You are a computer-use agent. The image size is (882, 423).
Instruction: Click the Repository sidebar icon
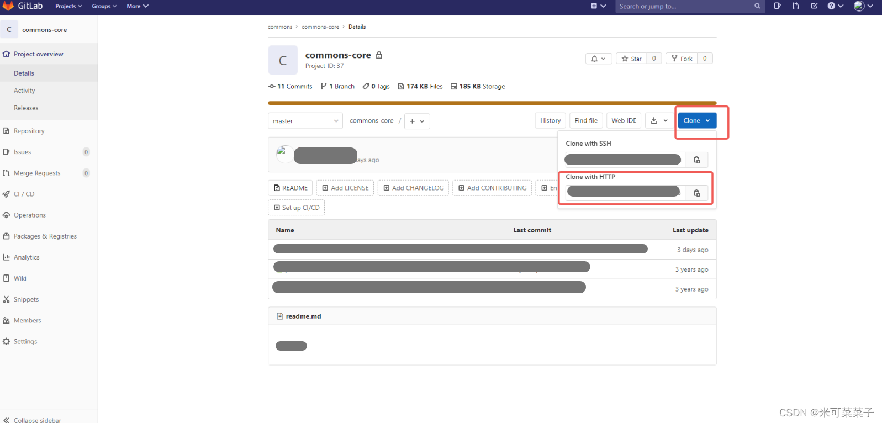(6, 131)
